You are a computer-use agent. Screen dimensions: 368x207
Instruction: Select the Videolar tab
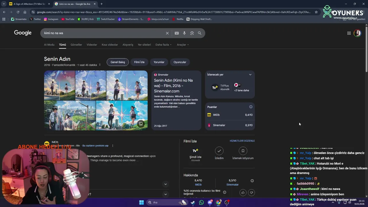[x=92, y=45]
